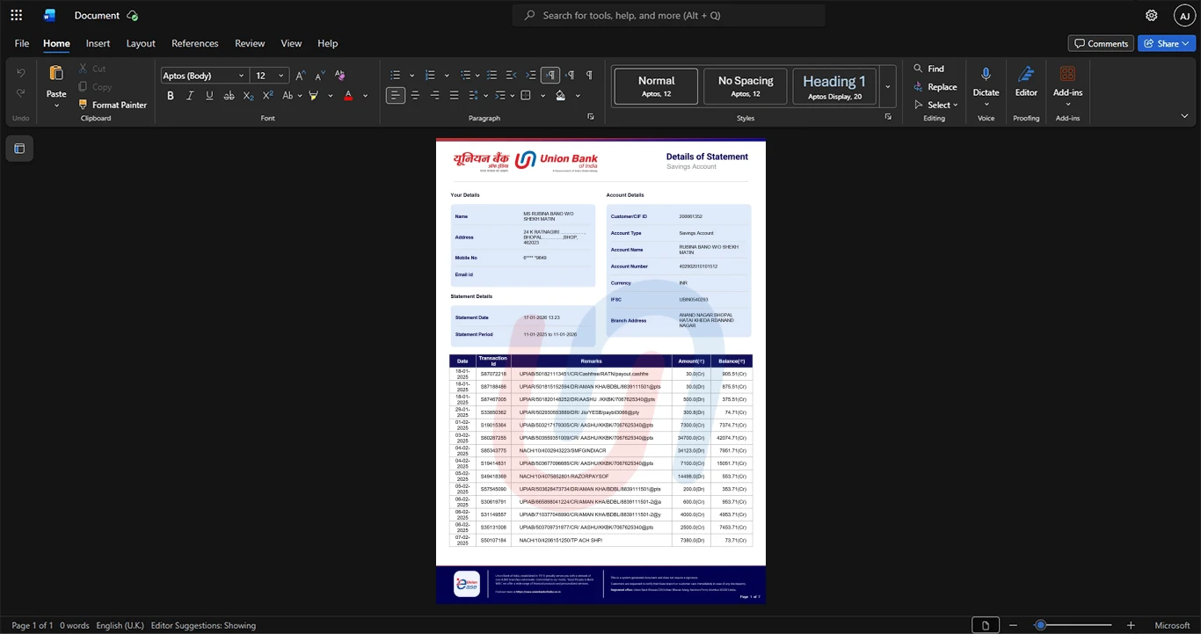The height and width of the screenshot is (634, 1201).
Task: Justify the paragraph text
Action: coord(454,96)
